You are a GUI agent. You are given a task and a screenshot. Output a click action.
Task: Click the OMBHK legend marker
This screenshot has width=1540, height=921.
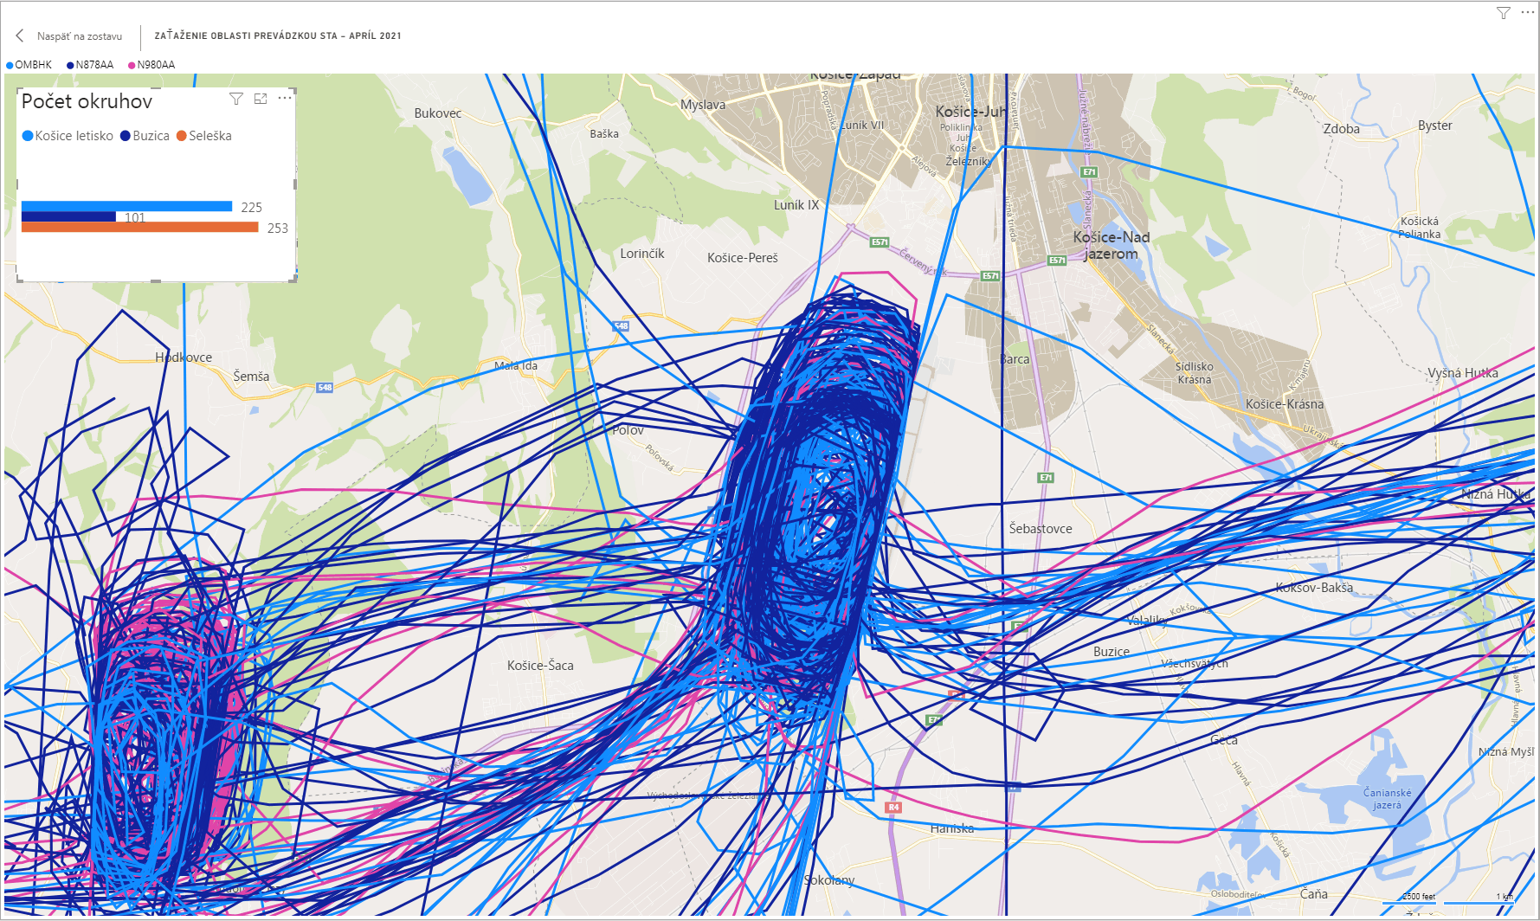[x=10, y=65]
